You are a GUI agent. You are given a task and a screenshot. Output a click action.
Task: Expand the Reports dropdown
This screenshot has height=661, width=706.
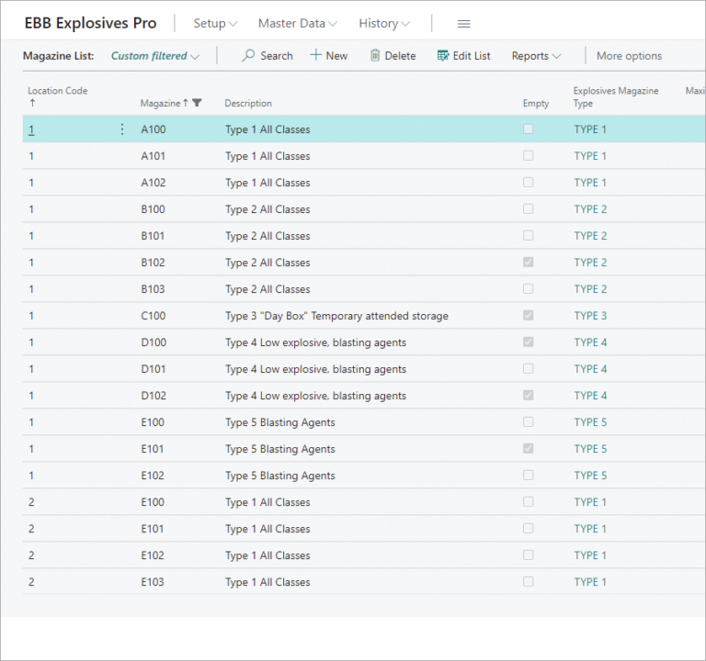(536, 56)
